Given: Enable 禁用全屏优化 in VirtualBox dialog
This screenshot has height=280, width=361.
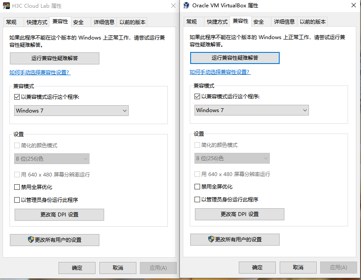Looking at the screenshot, I should click(197, 187).
